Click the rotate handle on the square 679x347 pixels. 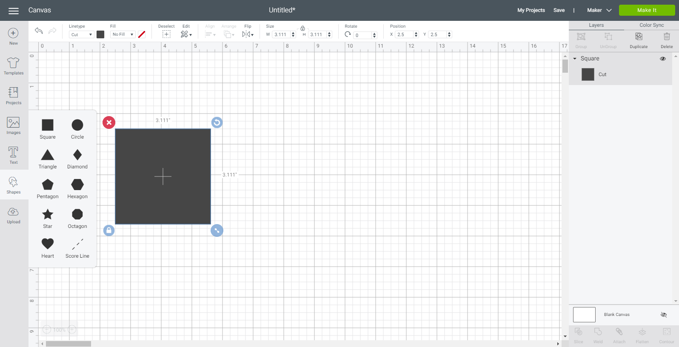pyautogui.click(x=217, y=122)
